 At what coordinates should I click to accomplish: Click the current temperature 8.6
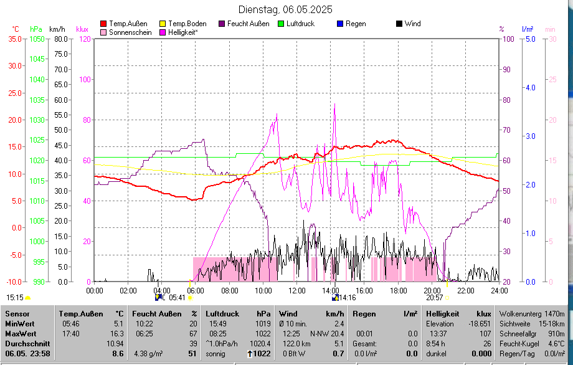click(118, 354)
